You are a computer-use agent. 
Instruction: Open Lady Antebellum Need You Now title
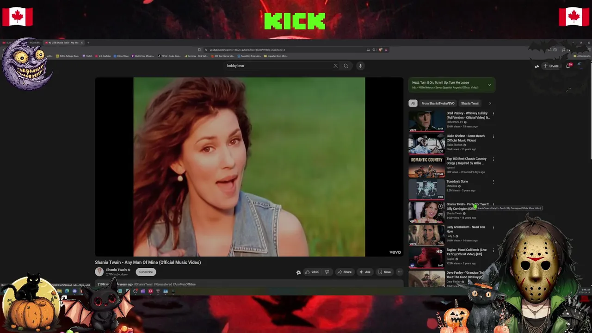click(465, 229)
